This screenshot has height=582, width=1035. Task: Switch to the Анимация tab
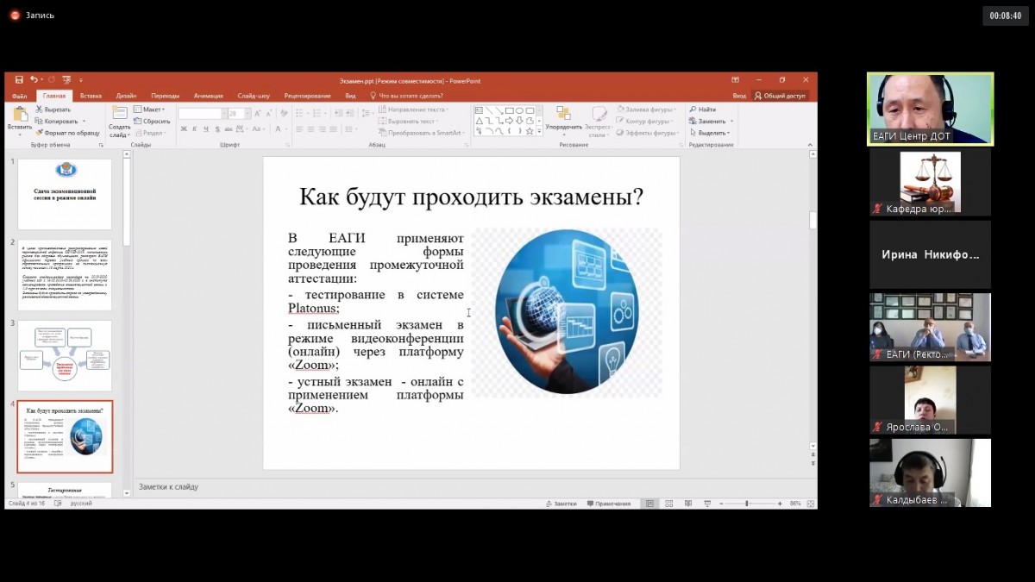coord(208,96)
